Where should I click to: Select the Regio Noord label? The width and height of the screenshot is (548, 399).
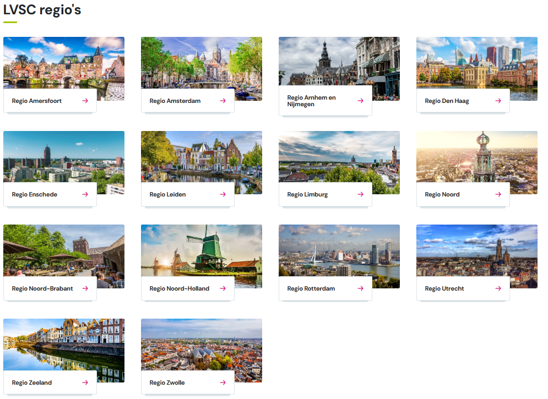(x=442, y=194)
